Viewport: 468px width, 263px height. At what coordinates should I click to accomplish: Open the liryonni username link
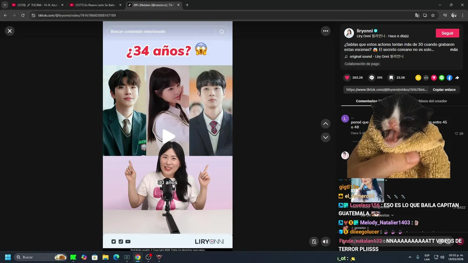[364, 31]
